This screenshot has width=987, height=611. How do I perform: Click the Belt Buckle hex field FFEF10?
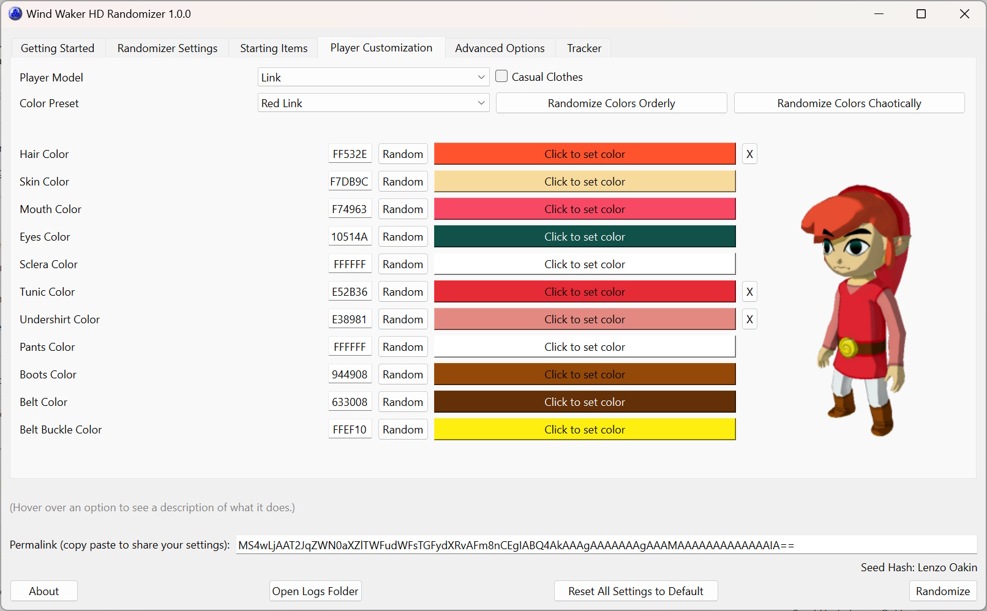pos(350,430)
